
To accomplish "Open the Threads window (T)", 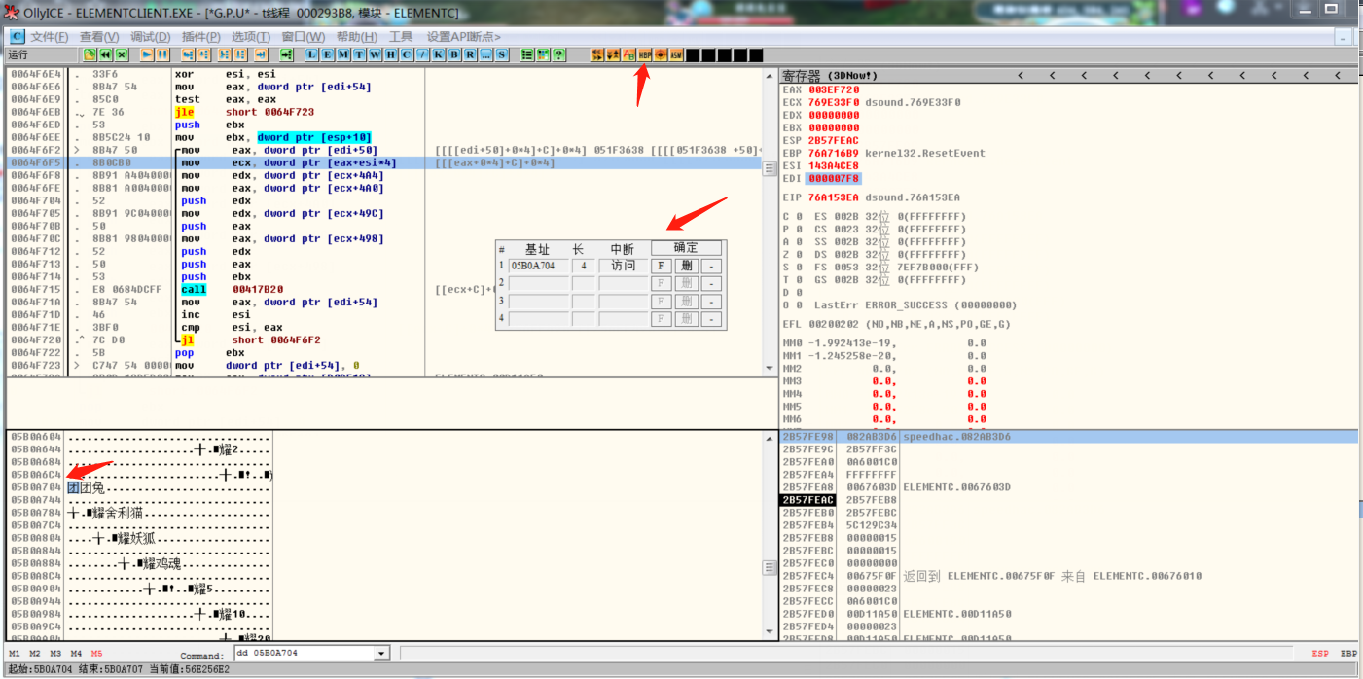I will [360, 54].
